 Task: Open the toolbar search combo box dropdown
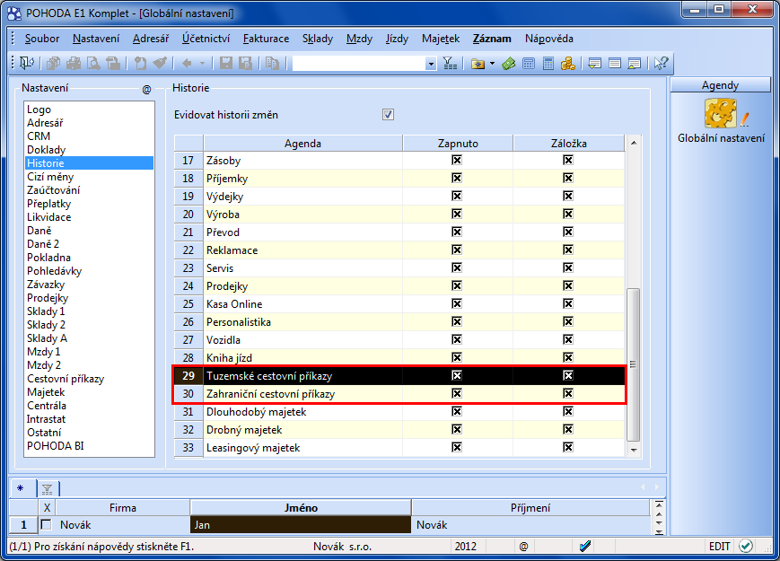tap(431, 64)
